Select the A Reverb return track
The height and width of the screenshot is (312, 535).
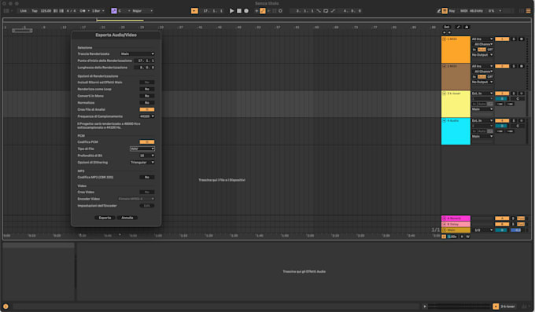(x=456, y=218)
